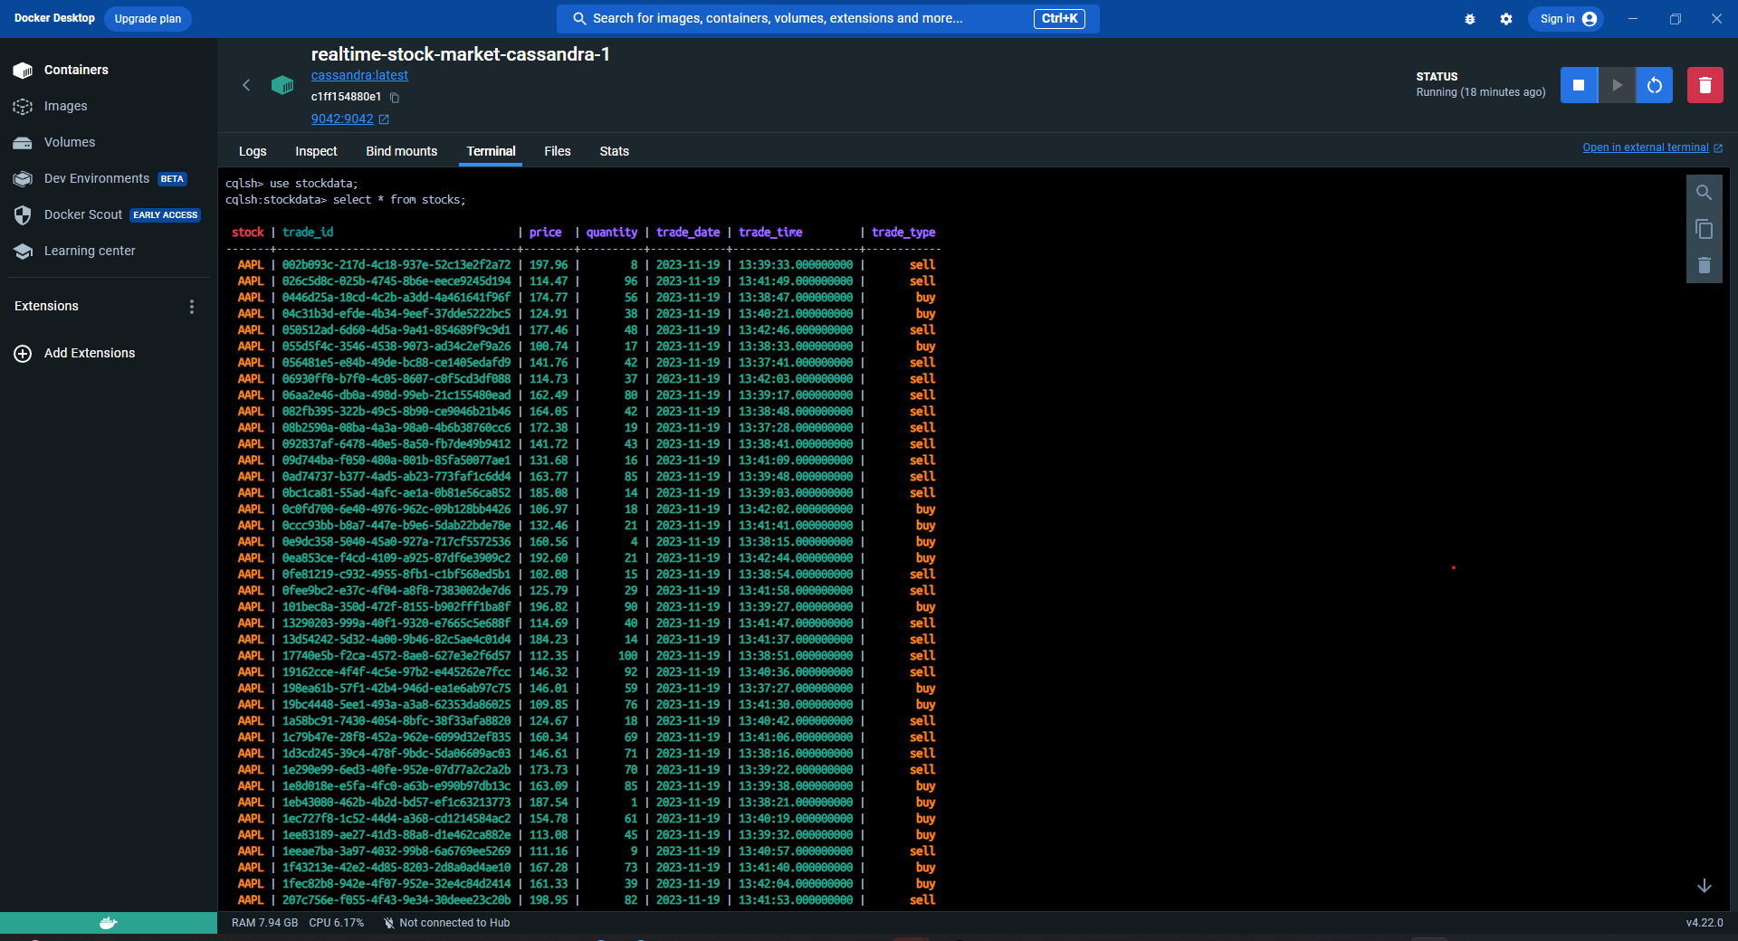Clear the terminal with trash icon

tap(1704, 265)
